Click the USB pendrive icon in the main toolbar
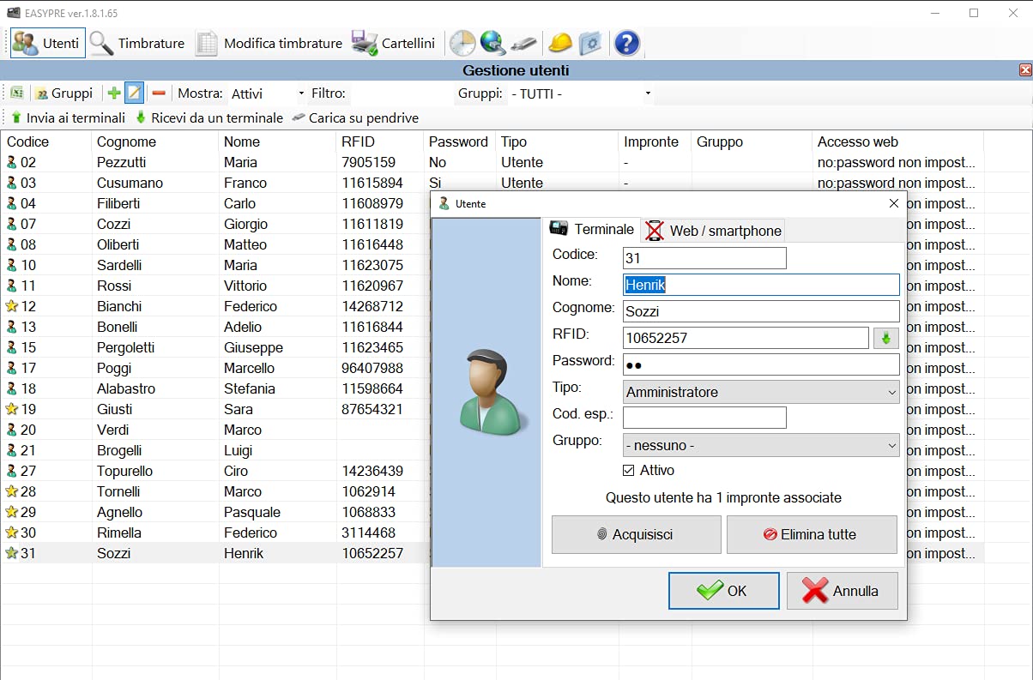This screenshot has height=680, width=1033. 523,43
